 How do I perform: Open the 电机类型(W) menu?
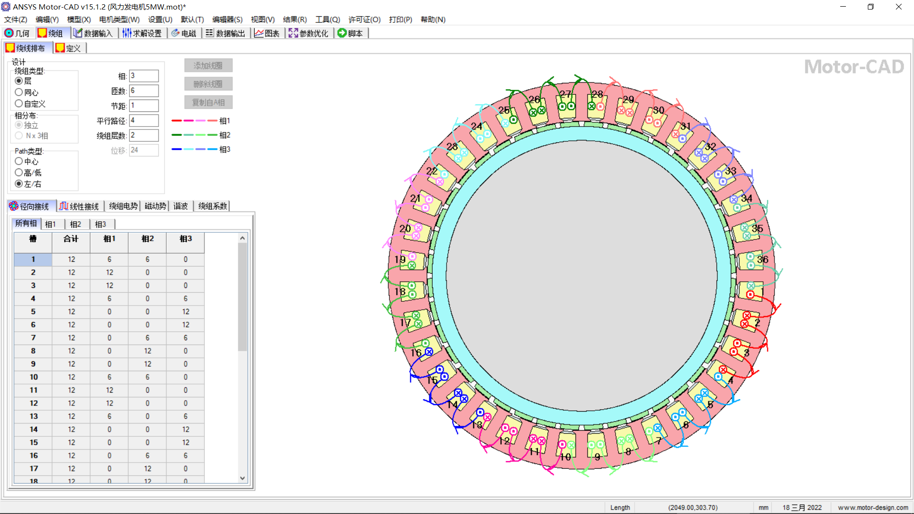click(119, 20)
